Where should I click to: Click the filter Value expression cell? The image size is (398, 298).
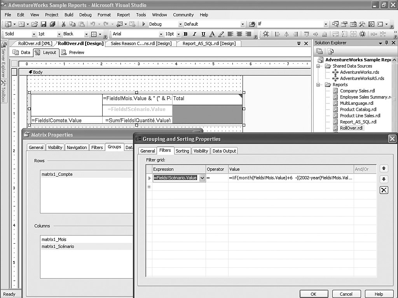291,178
